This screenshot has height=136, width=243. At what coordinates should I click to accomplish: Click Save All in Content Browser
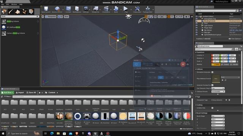[x=31, y=93]
